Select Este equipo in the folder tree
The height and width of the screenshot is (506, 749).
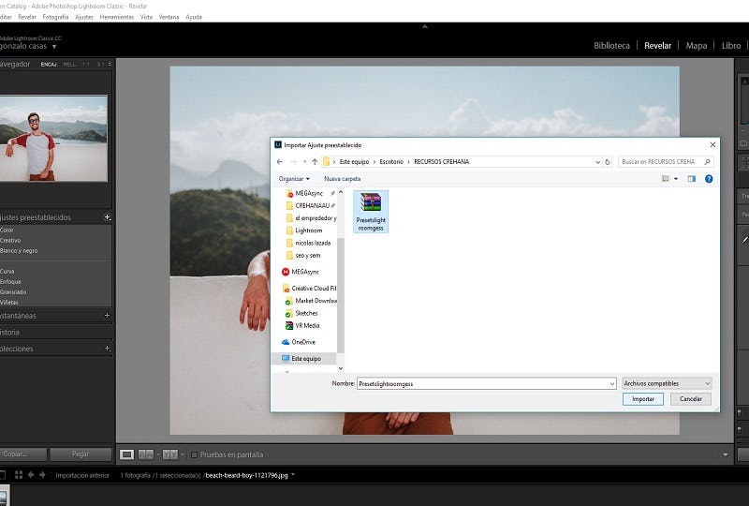pyautogui.click(x=305, y=358)
